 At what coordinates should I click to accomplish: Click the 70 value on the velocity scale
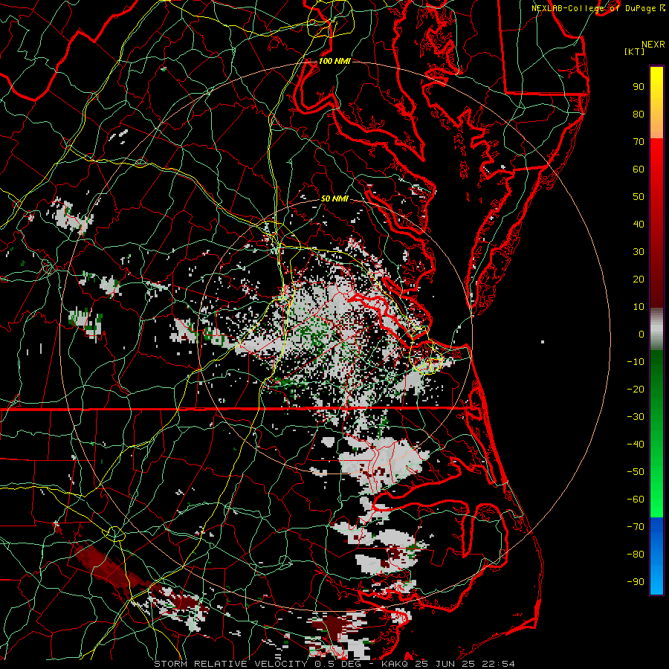click(x=639, y=142)
